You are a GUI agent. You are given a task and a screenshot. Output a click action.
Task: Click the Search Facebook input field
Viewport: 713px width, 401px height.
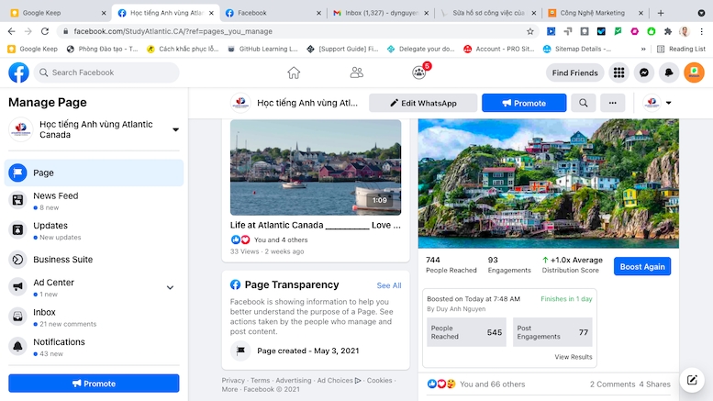click(106, 72)
